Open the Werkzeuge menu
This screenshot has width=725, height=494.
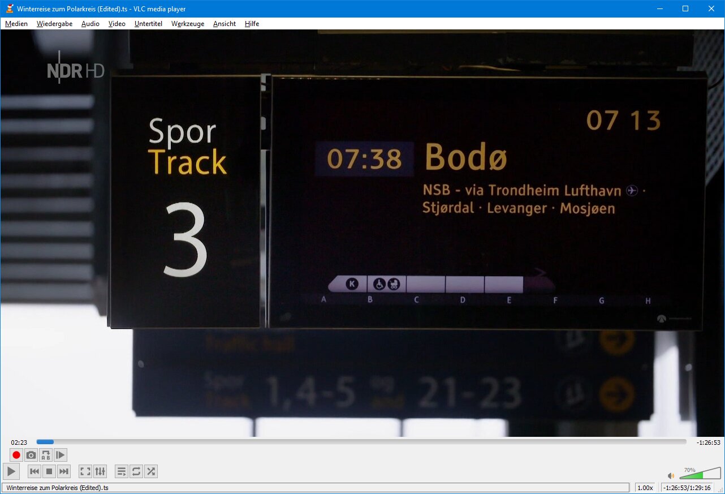click(x=188, y=24)
